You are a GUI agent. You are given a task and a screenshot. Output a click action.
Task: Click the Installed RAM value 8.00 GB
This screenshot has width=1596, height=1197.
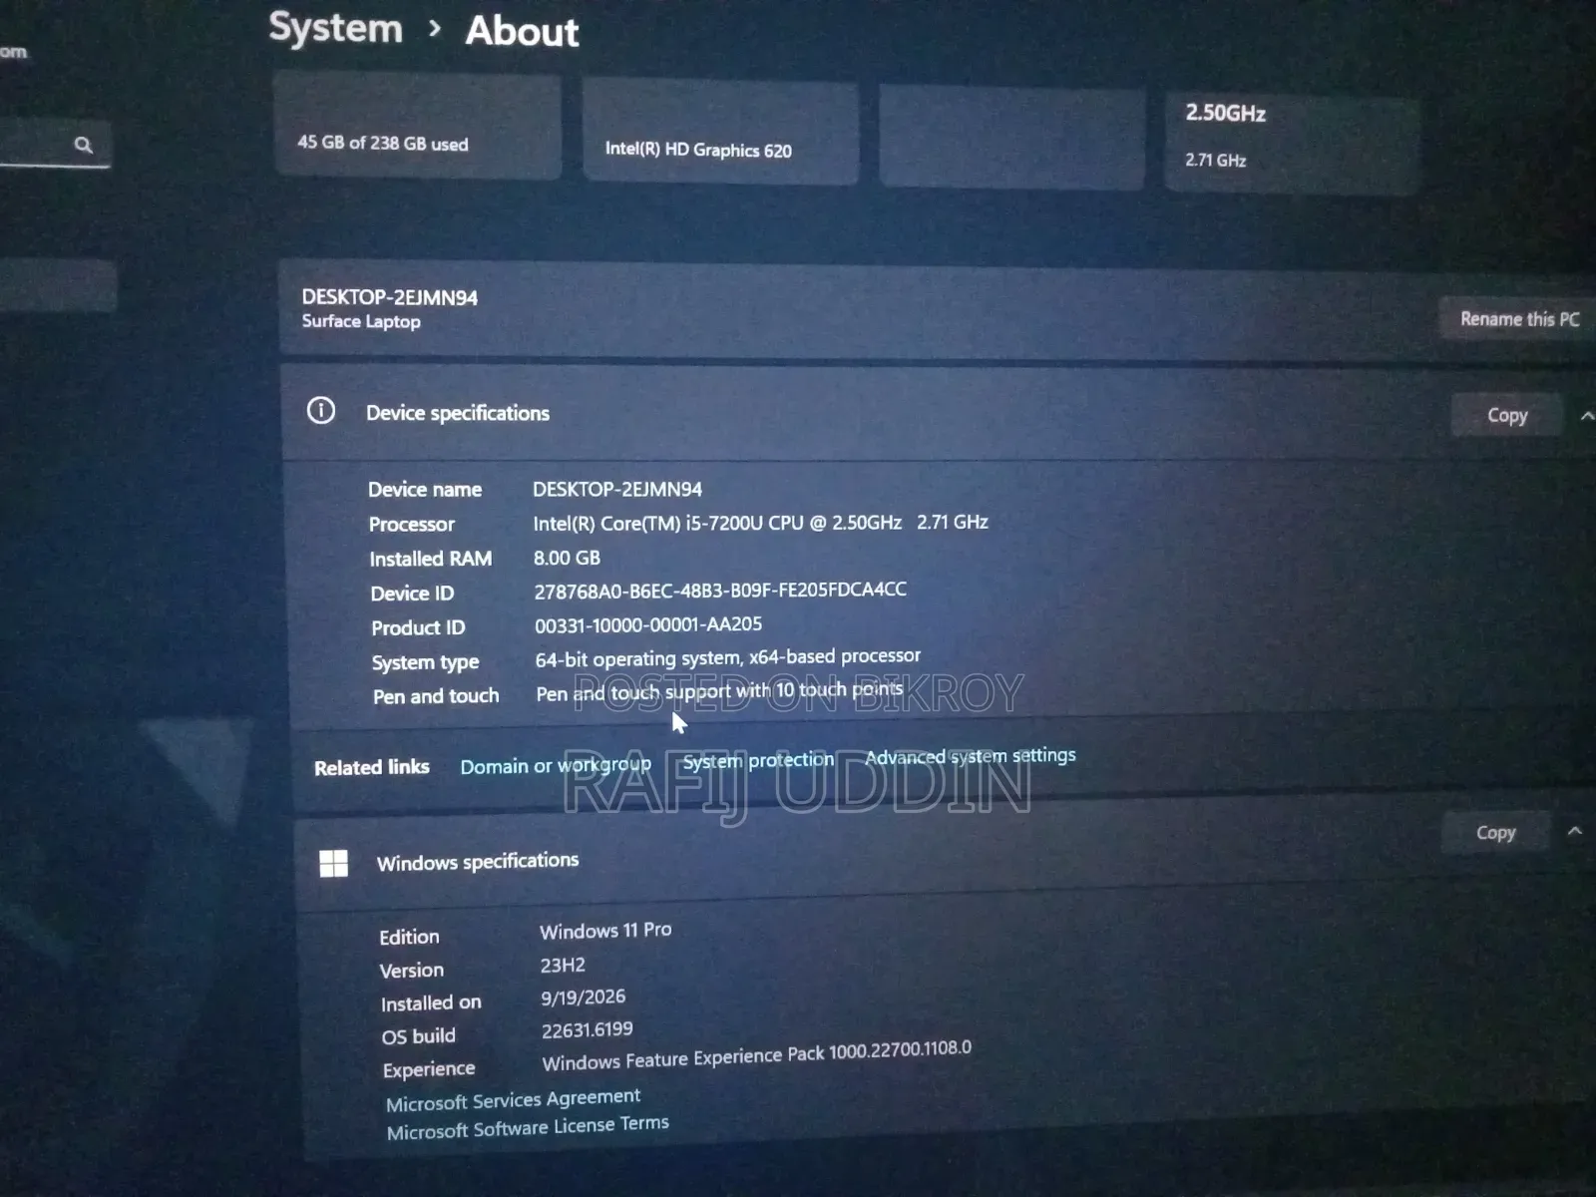(x=567, y=558)
